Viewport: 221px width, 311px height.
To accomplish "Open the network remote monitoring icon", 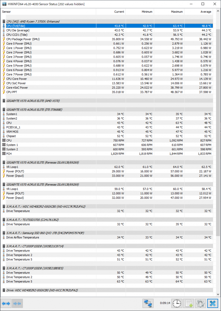I will (148, 303).
